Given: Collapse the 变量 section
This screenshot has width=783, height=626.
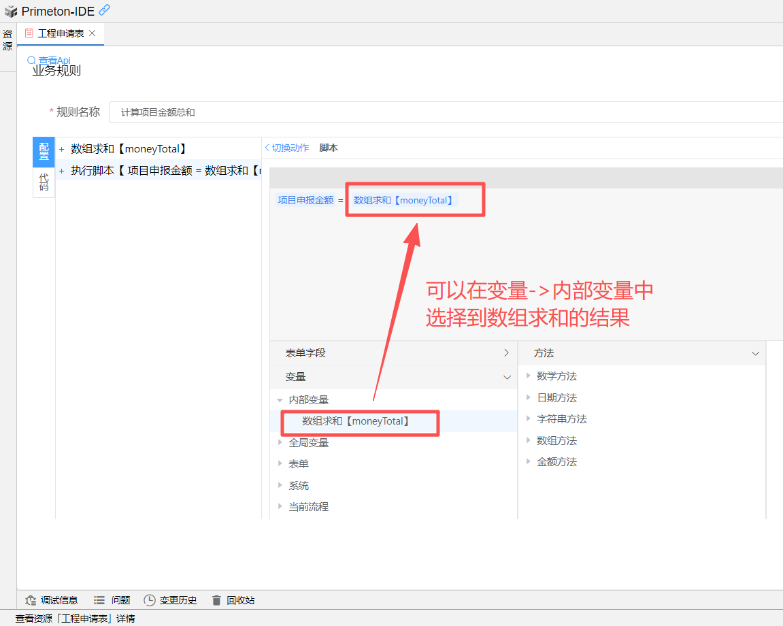Looking at the screenshot, I should coord(507,377).
